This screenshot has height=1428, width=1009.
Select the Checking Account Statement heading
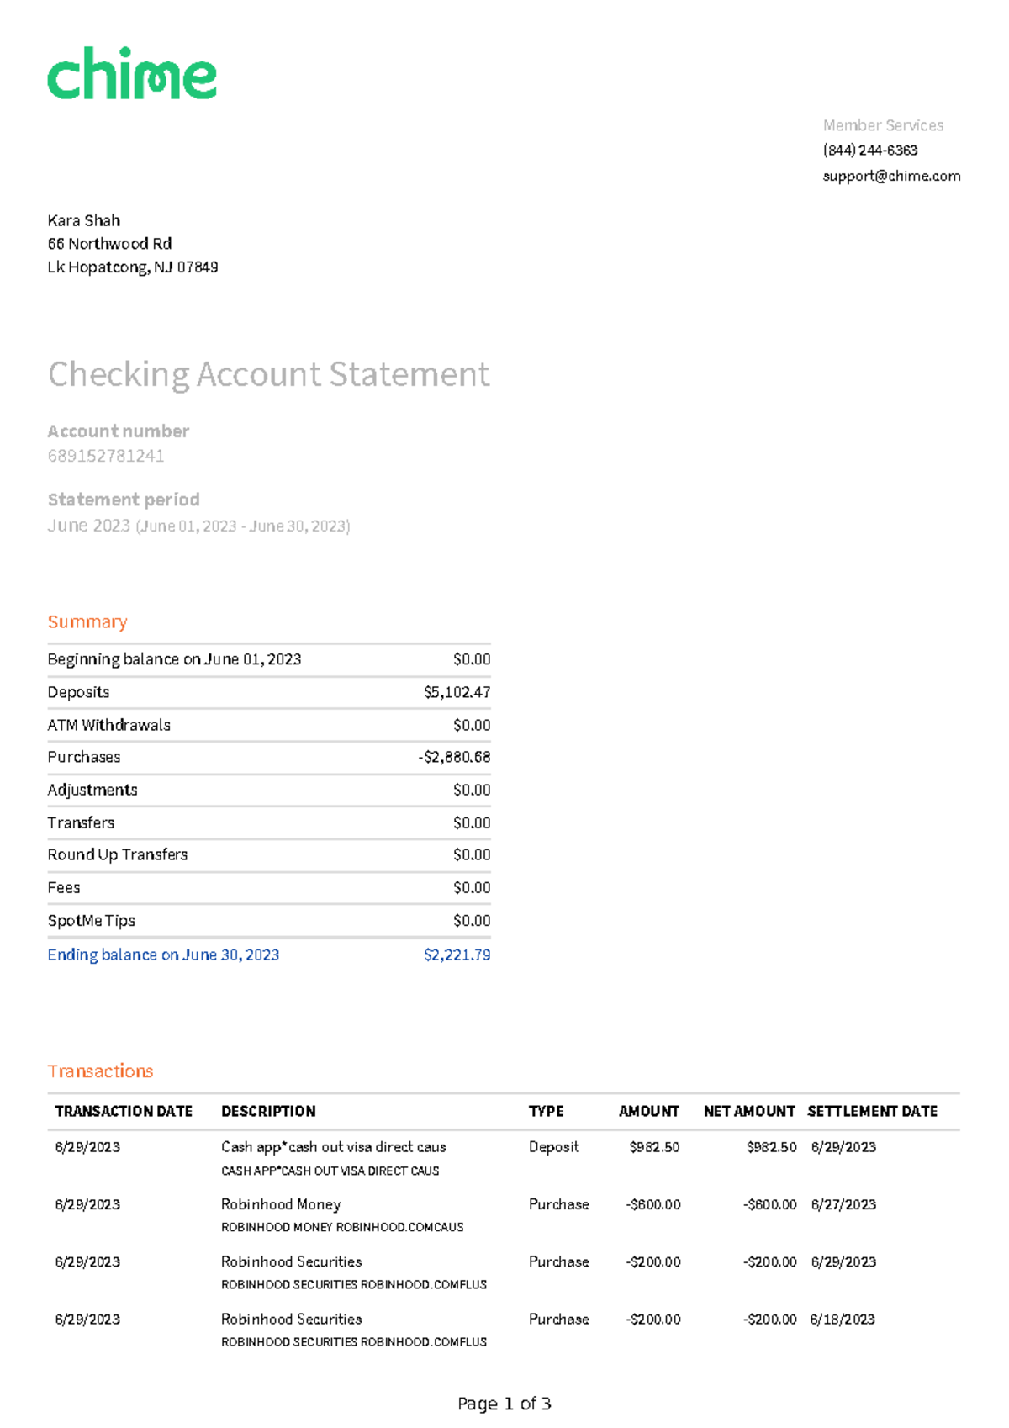[x=268, y=374]
